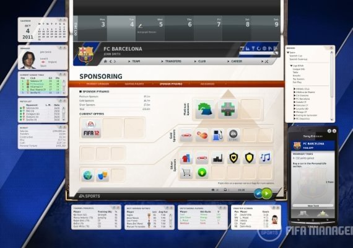Click the FC Barcelona crest
Viewport: 353px width, 248px height.
(x=85, y=55)
